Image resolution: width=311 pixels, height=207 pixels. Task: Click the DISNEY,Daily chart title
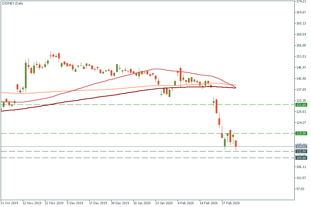click(12, 3)
